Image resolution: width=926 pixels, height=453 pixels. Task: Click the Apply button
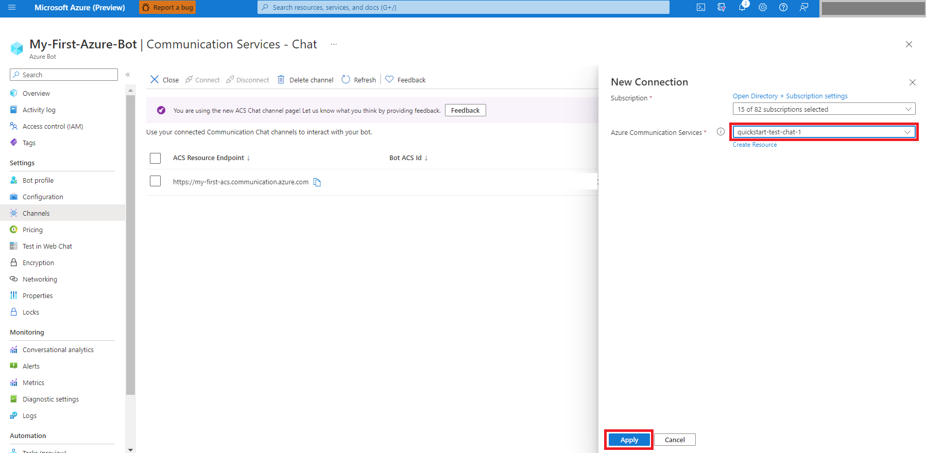click(629, 440)
